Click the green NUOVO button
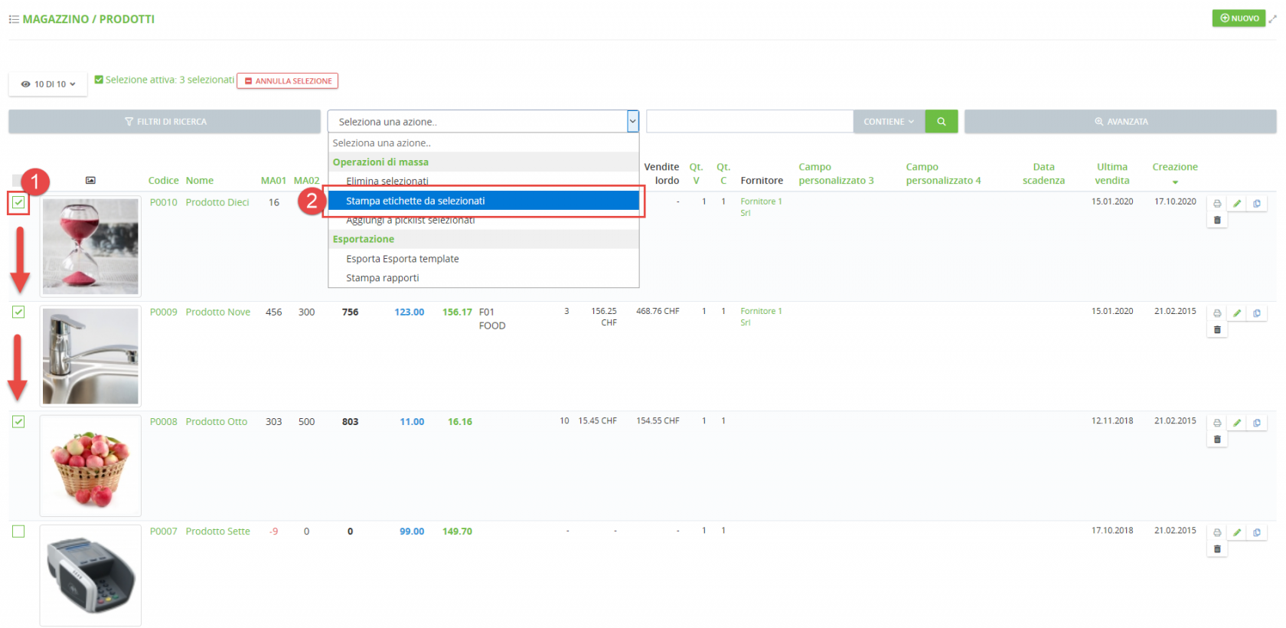Image resolution: width=1286 pixels, height=628 pixels. [x=1239, y=18]
